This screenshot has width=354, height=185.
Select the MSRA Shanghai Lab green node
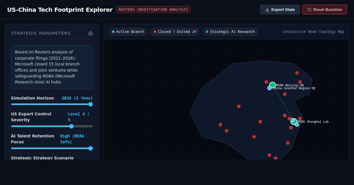click(294, 122)
